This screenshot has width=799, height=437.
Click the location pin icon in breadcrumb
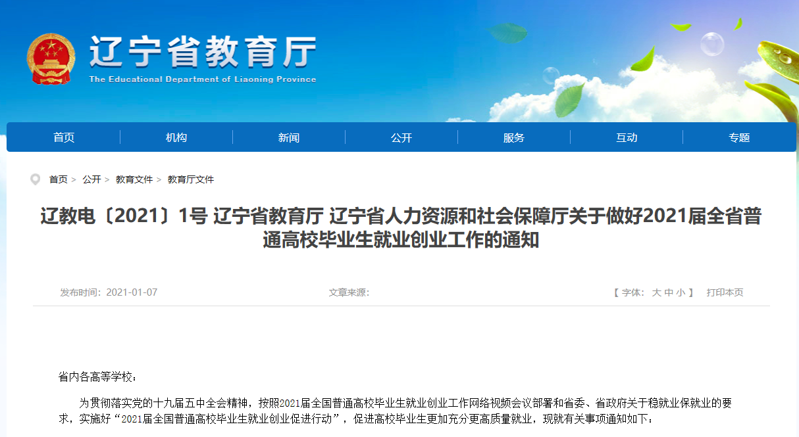coord(36,179)
